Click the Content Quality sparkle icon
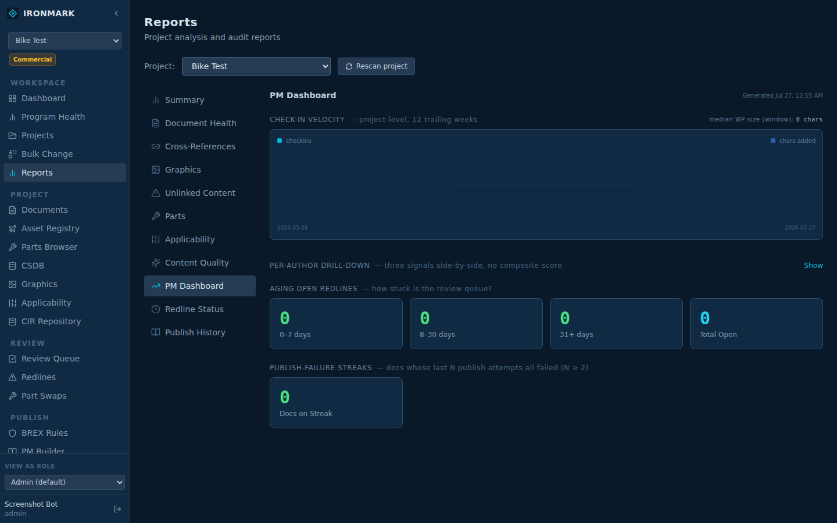The width and height of the screenshot is (837, 523). point(156,263)
